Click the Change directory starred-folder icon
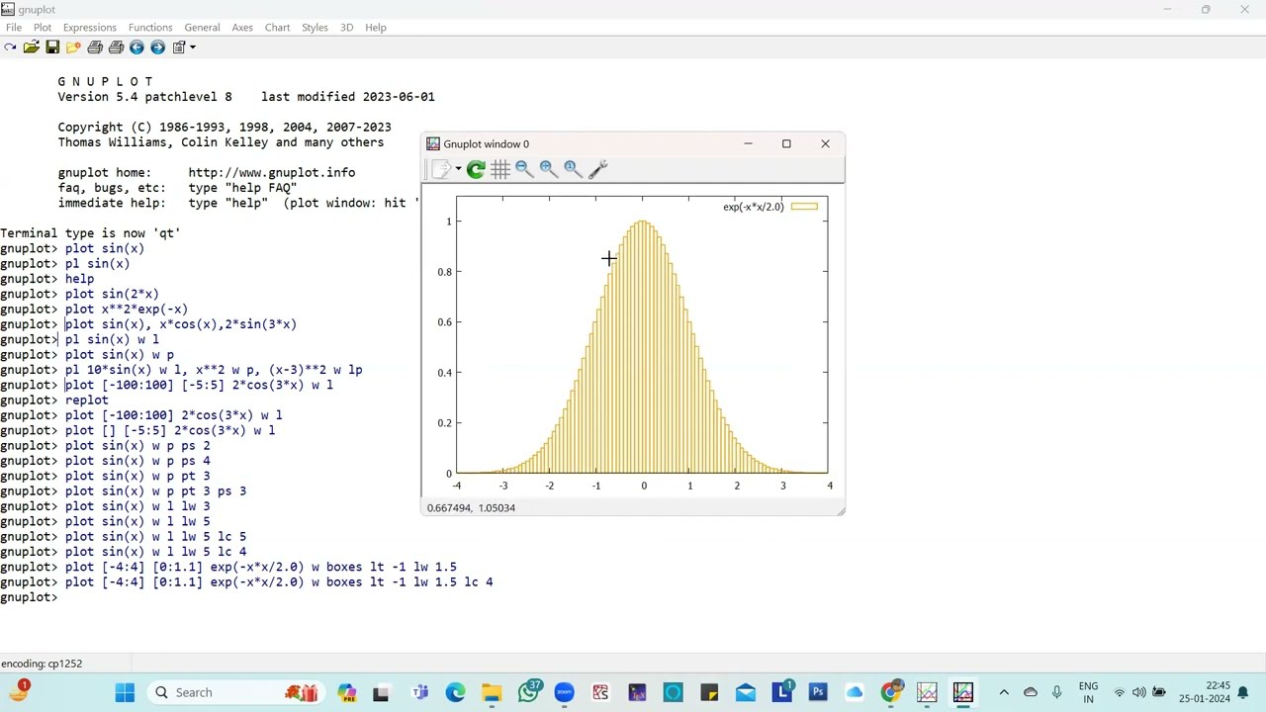 [73, 47]
